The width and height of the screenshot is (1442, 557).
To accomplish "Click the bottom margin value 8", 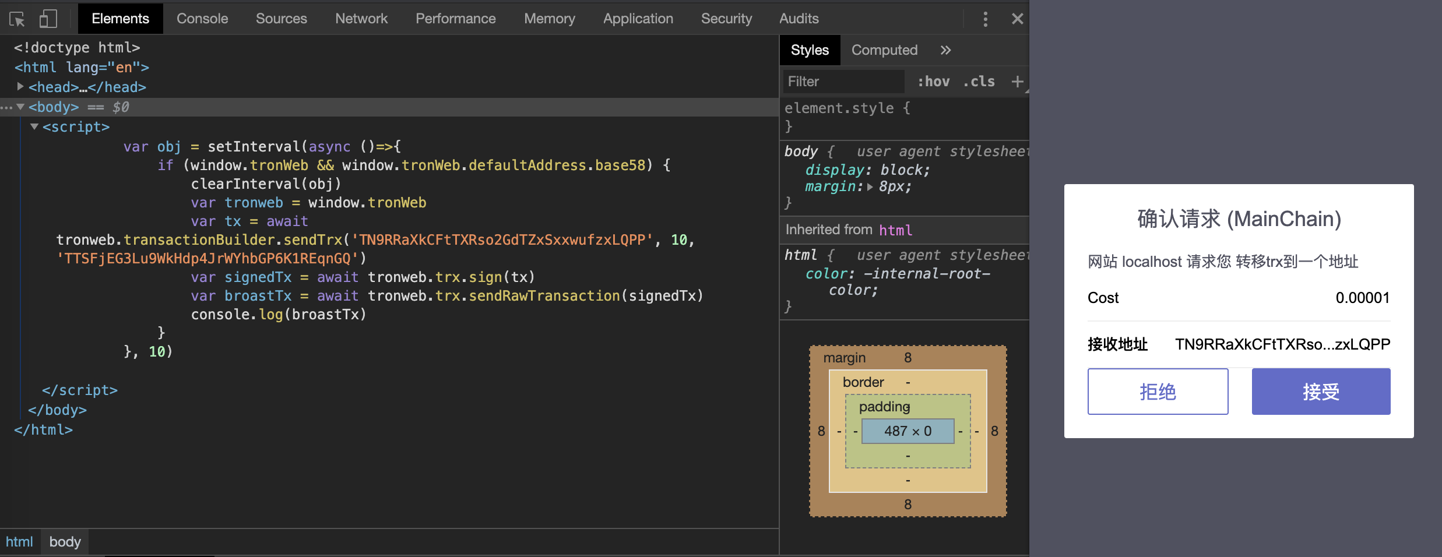I will (908, 505).
